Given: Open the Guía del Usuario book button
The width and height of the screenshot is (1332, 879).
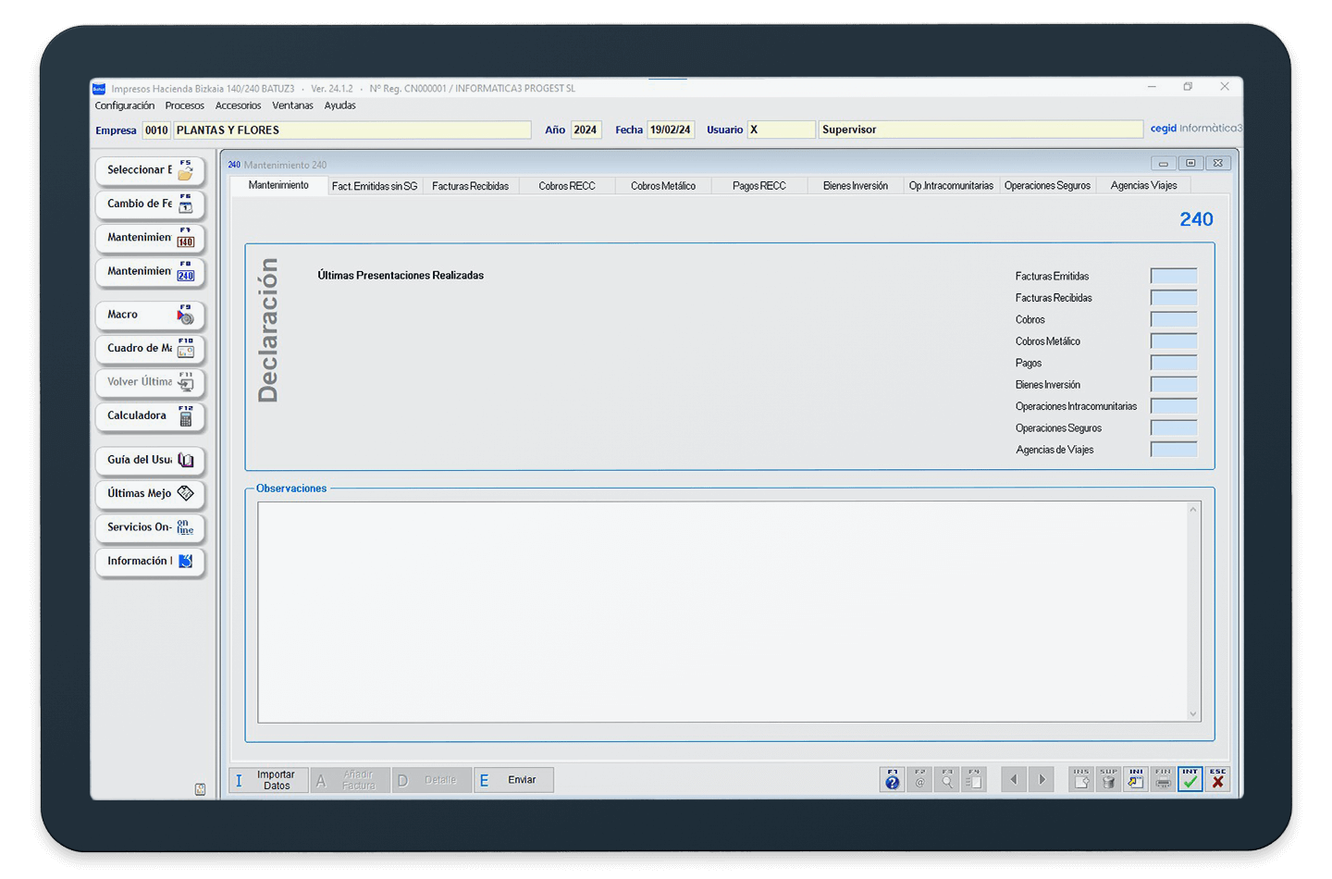Looking at the screenshot, I should pyautogui.click(x=150, y=461).
